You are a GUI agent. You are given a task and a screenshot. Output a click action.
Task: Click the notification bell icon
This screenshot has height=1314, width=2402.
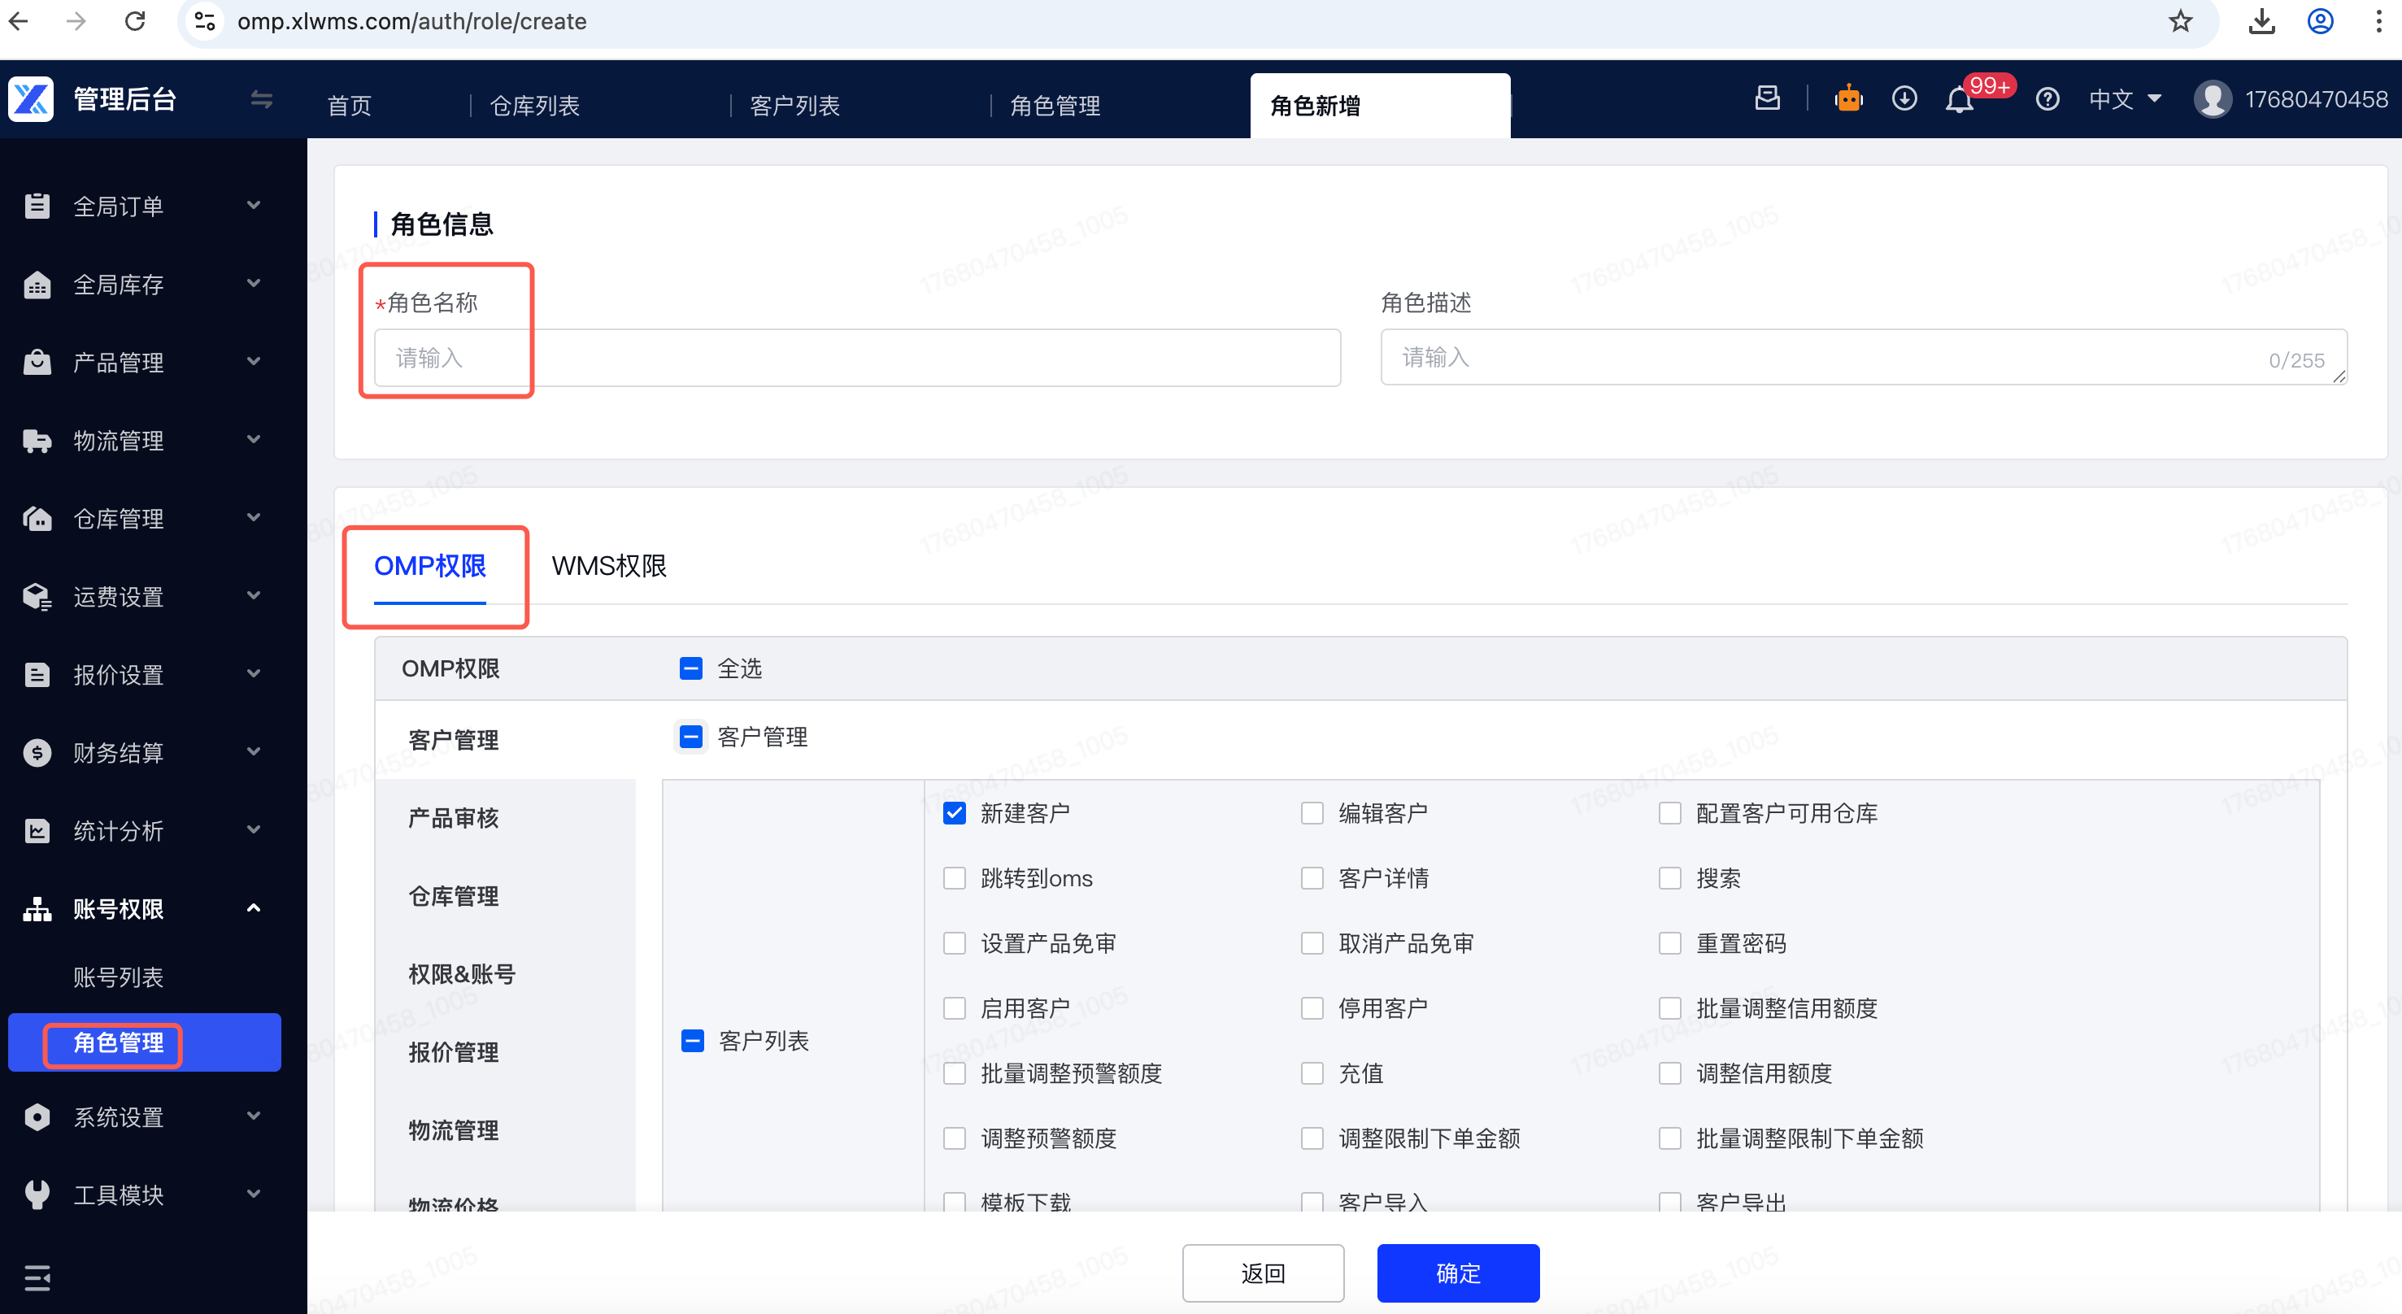[x=1958, y=101]
